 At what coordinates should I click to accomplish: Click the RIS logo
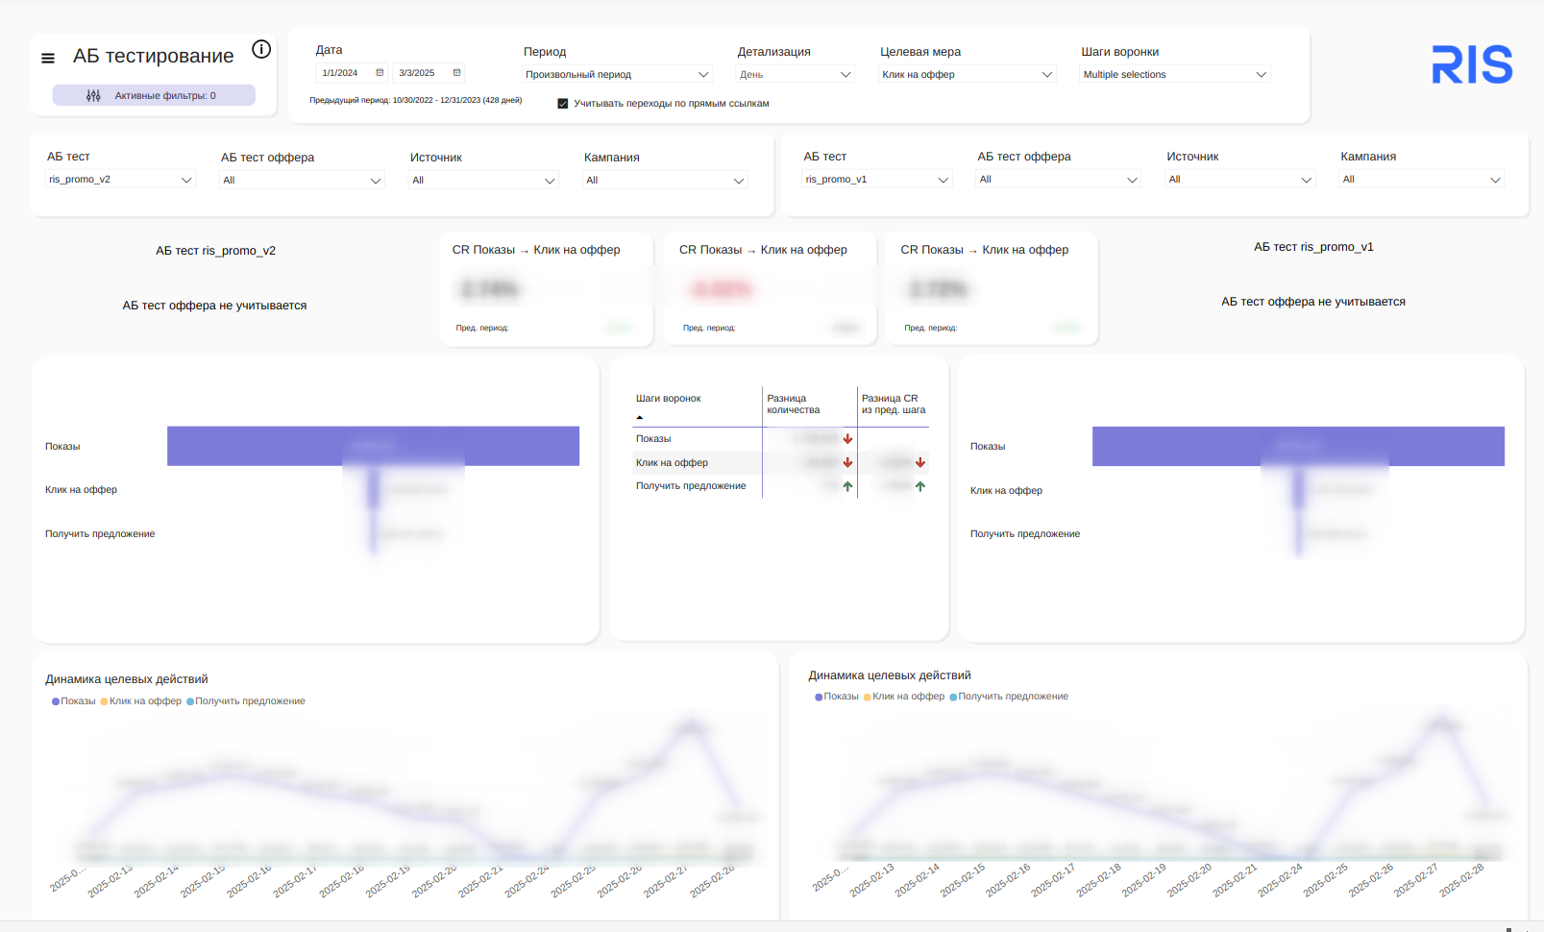pos(1472,65)
